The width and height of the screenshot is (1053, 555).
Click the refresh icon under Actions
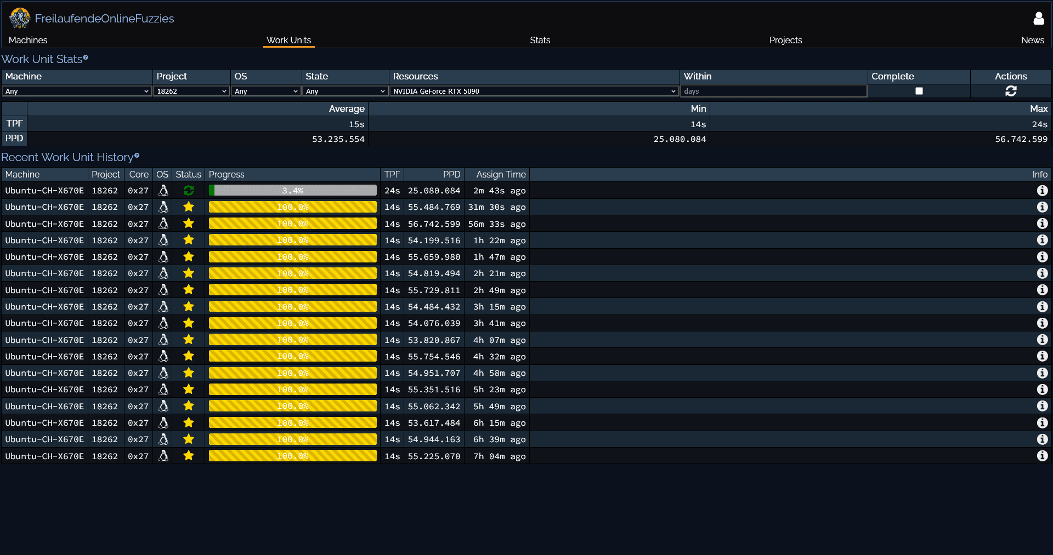[x=1011, y=91]
